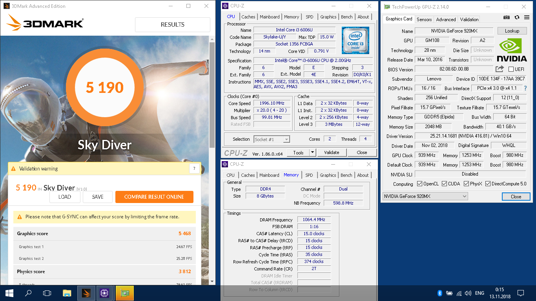Switch to the Sensors tab in GPU-Z
This screenshot has height=301, width=536.
coord(424,19)
